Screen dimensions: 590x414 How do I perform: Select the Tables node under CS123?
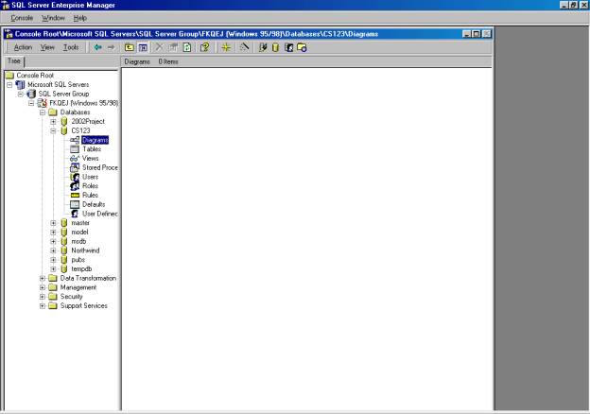(x=92, y=149)
